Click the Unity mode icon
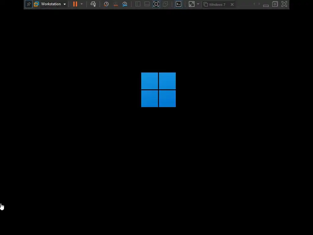The image size is (313, 235). coord(165,4)
